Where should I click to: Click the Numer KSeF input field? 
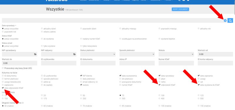176,63
